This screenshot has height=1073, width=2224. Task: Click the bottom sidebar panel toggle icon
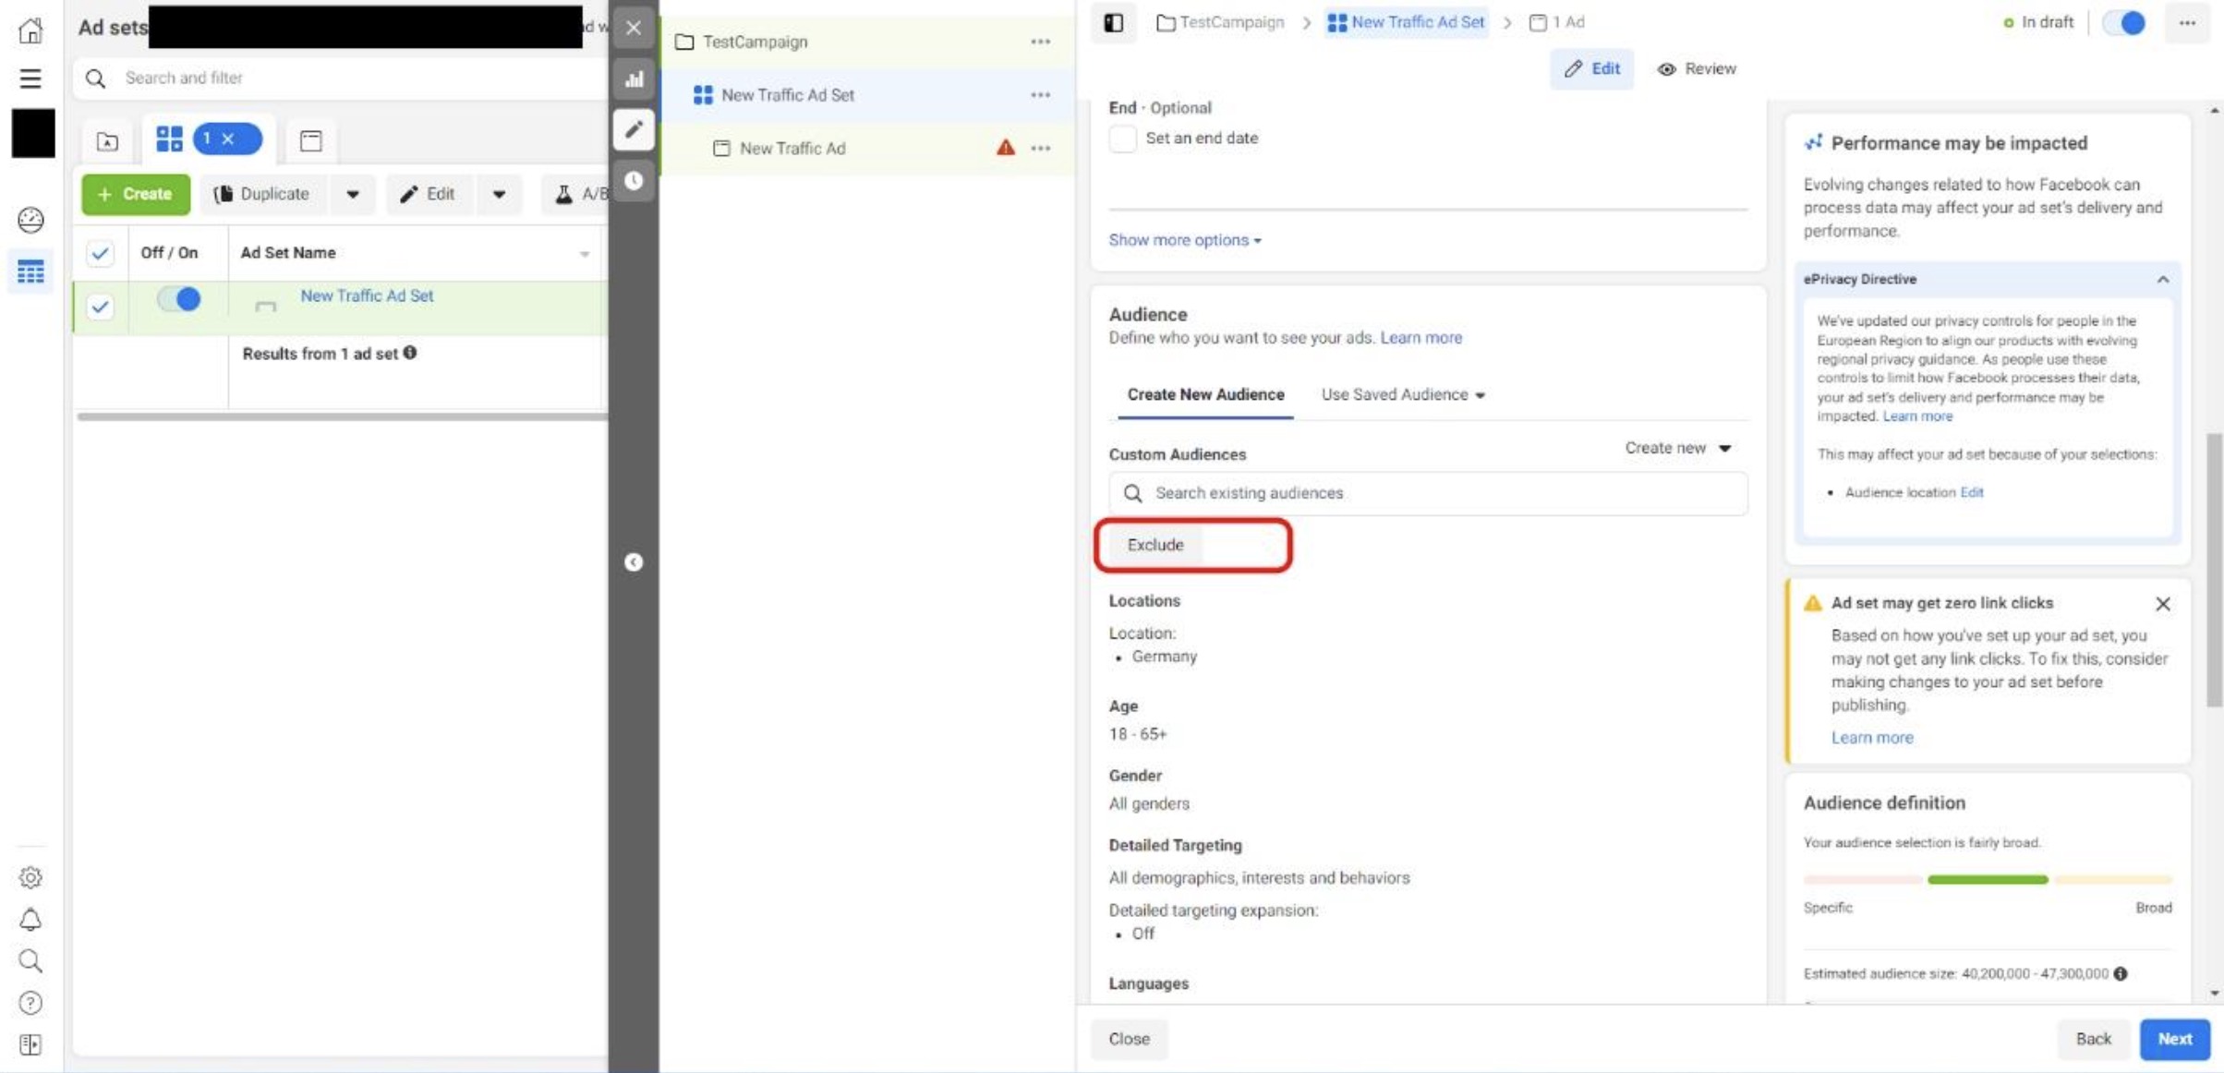(x=30, y=1044)
